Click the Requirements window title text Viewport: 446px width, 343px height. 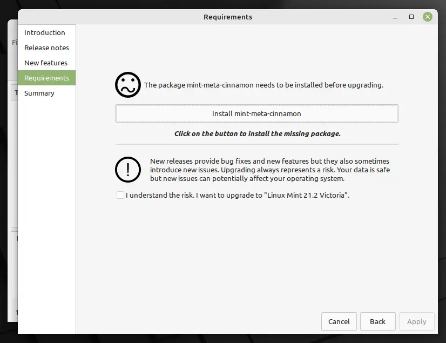(228, 17)
